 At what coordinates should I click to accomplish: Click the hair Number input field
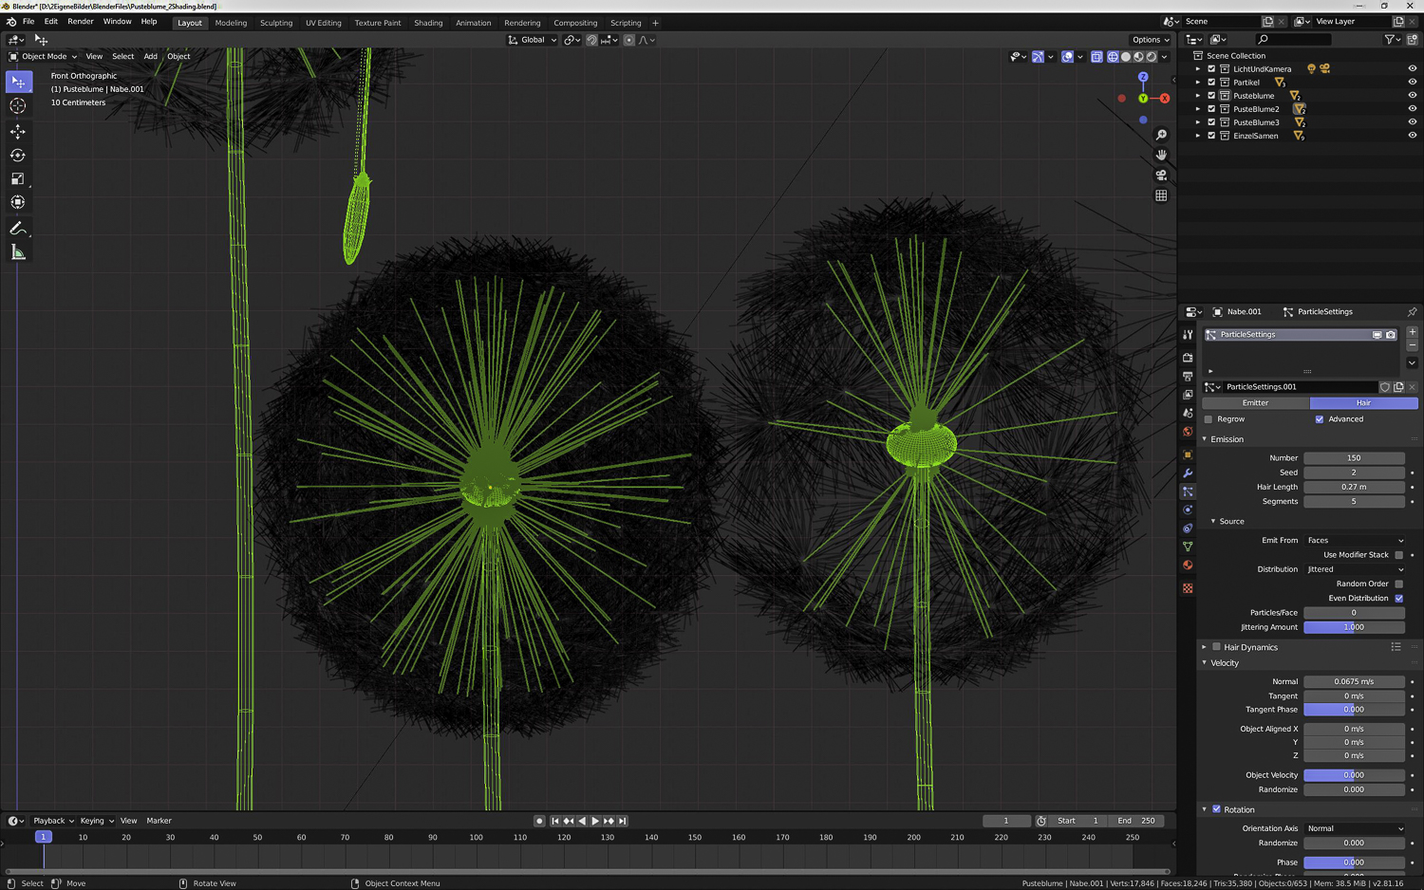[x=1354, y=458]
